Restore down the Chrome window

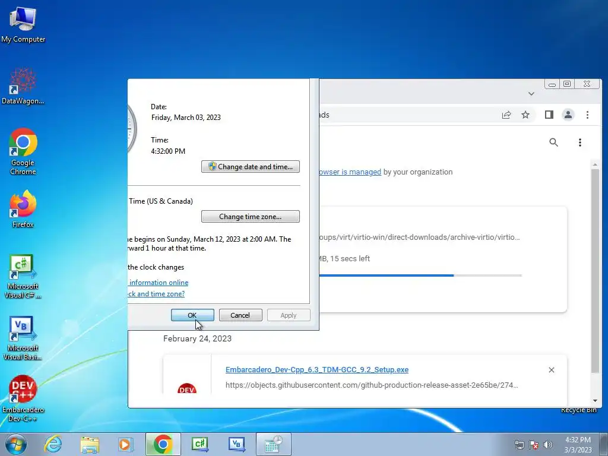point(567,84)
